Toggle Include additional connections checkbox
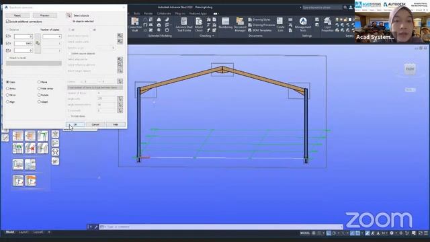 pyautogui.click(x=7, y=21)
